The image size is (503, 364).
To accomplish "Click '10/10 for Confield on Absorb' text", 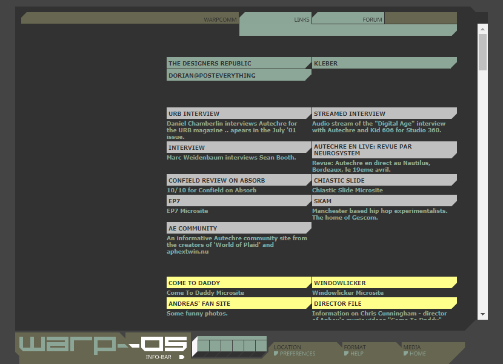I will 212,190.
